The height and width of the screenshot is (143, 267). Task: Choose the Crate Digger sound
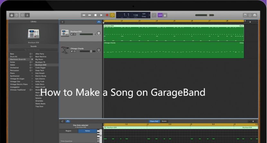pos(40,68)
